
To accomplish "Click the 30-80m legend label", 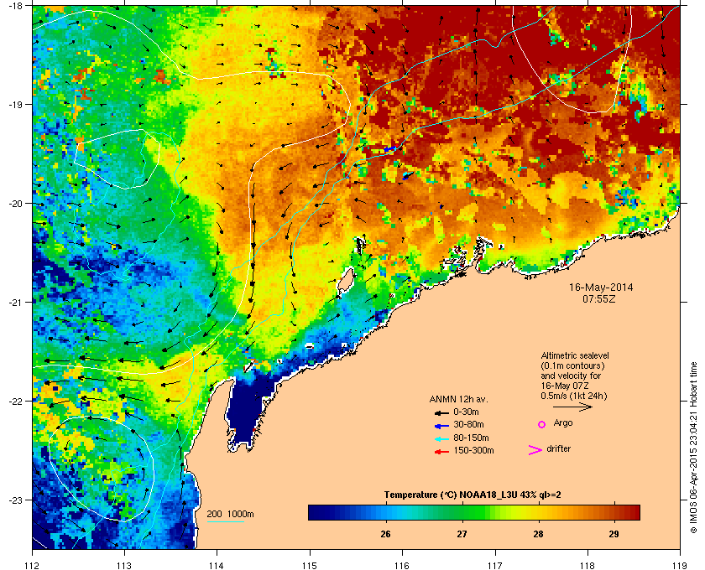I will (468, 424).
